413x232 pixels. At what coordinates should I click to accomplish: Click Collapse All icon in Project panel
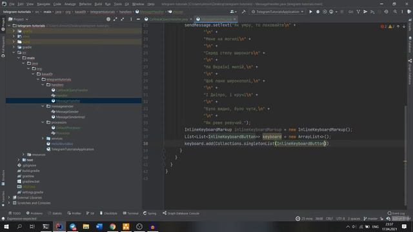click(x=123, y=19)
